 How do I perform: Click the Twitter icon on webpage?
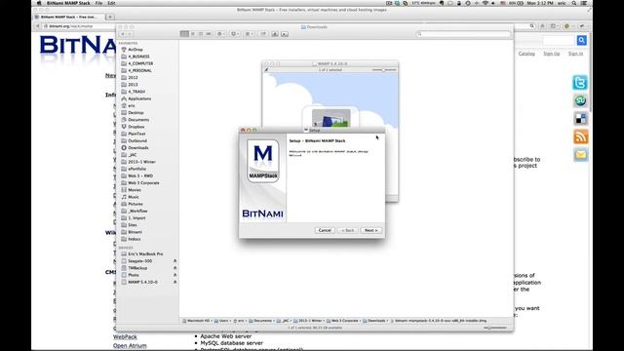(580, 83)
